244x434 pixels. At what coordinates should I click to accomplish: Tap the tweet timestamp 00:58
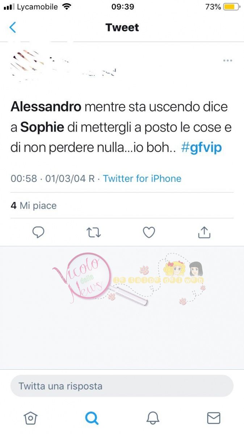[24, 178]
